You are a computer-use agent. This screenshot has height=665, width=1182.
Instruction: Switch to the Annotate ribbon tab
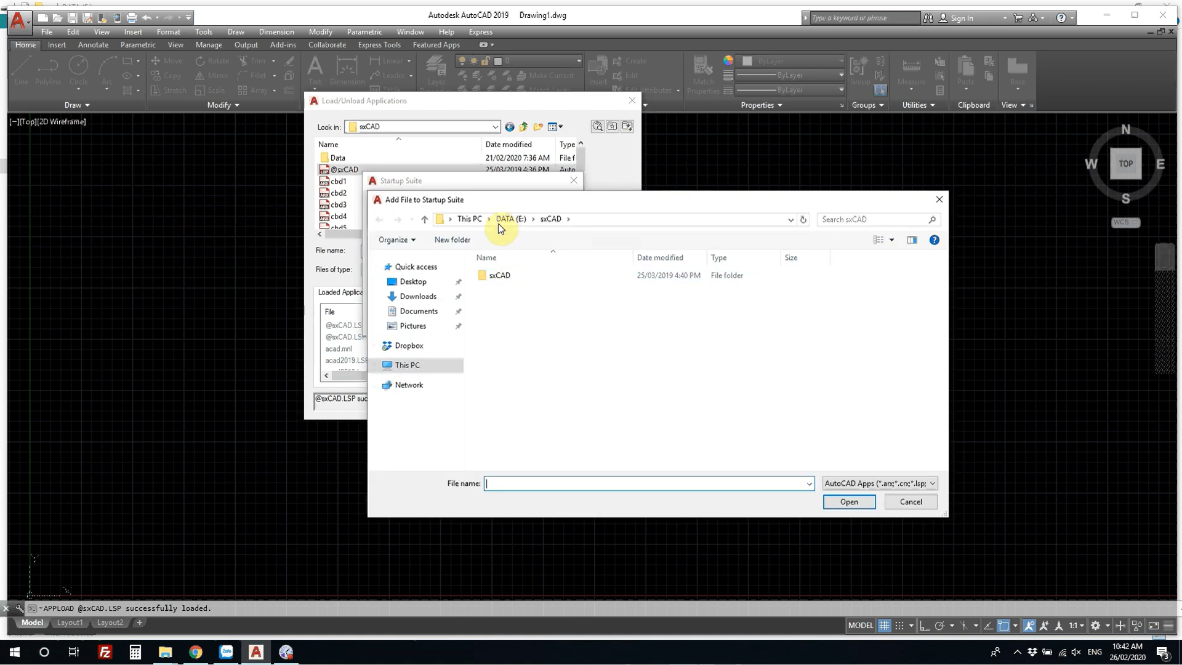[93, 45]
